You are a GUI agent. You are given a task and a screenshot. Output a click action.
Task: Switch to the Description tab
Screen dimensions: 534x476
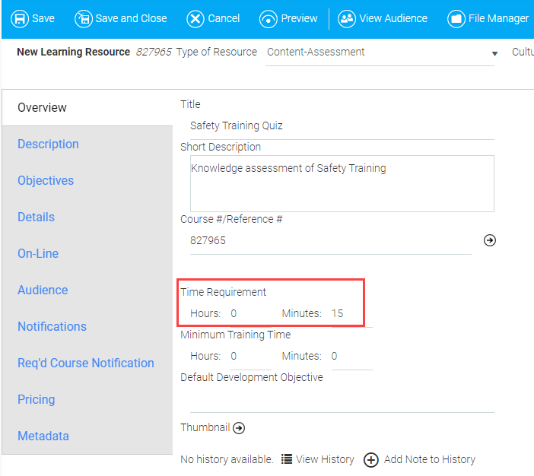48,144
